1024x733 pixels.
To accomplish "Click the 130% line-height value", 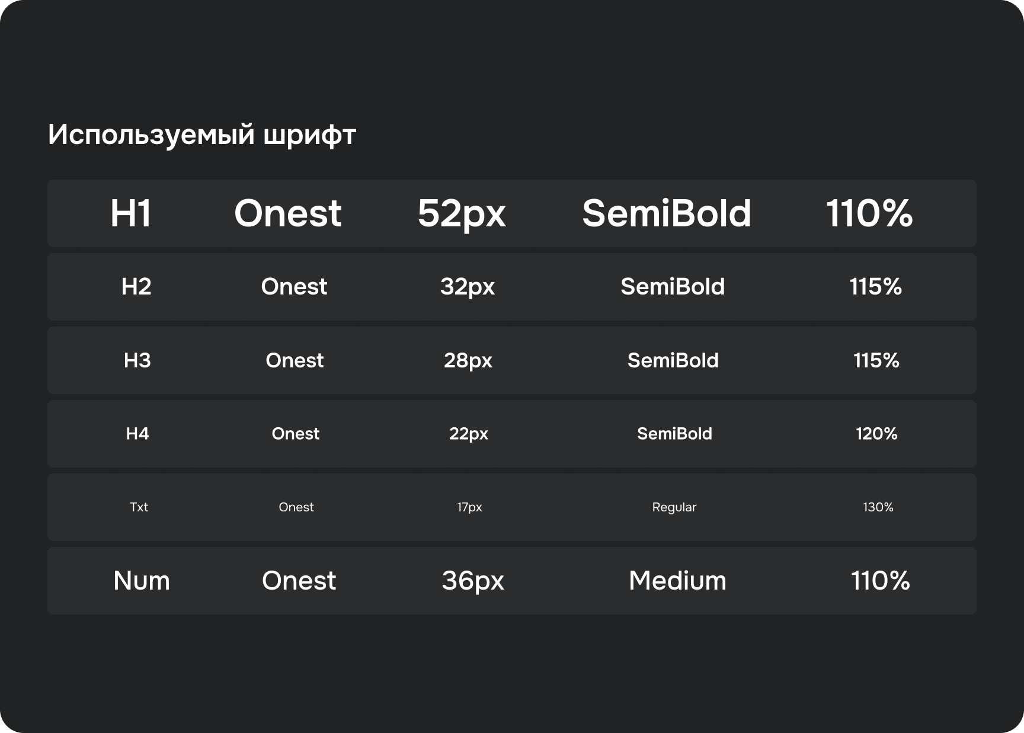I will pyautogui.click(x=878, y=507).
